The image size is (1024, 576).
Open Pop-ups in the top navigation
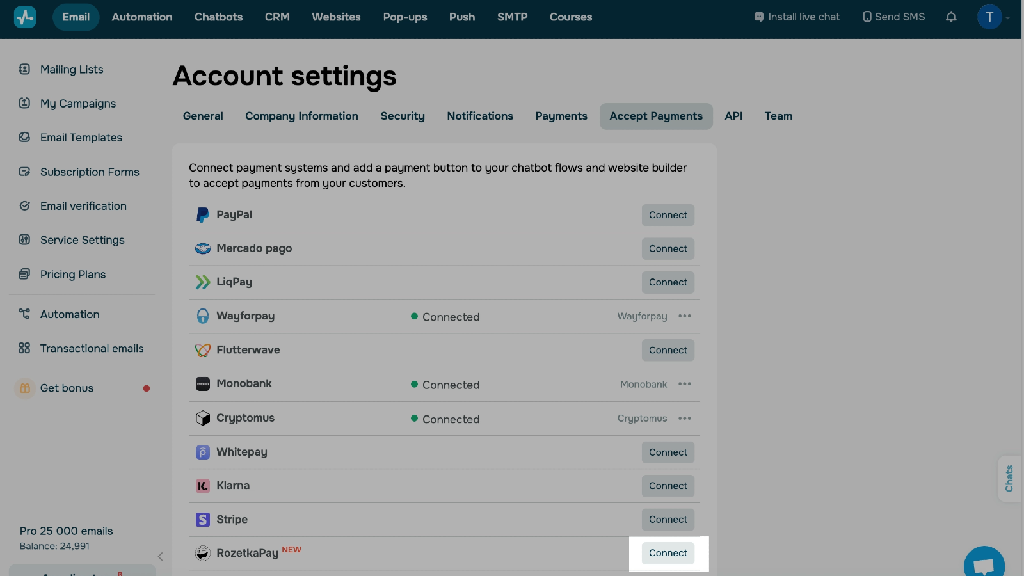[x=405, y=17]
